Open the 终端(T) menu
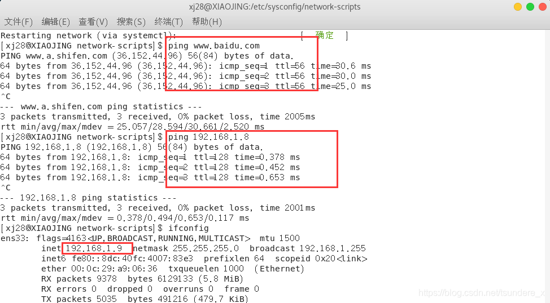 (x=168, y=22)
